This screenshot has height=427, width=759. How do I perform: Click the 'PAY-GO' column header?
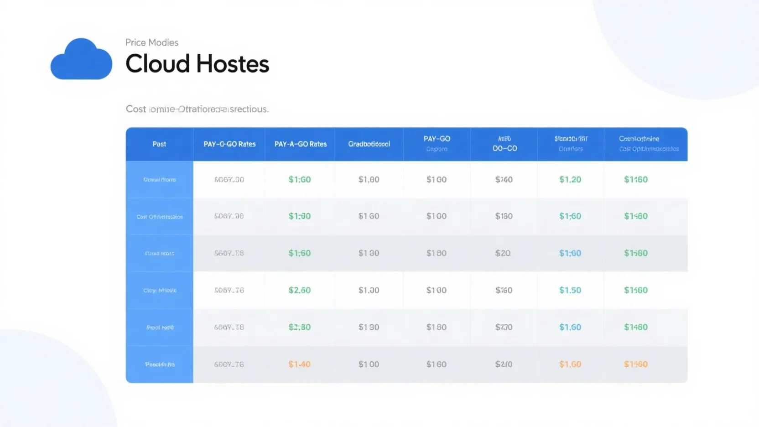click(437, 139)
